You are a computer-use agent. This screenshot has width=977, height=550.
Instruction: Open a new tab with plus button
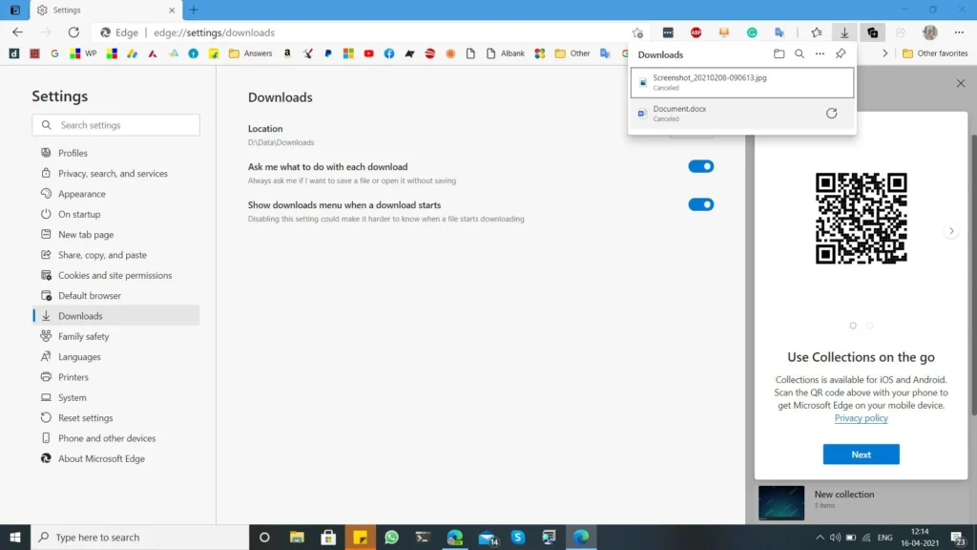point(194,10)
